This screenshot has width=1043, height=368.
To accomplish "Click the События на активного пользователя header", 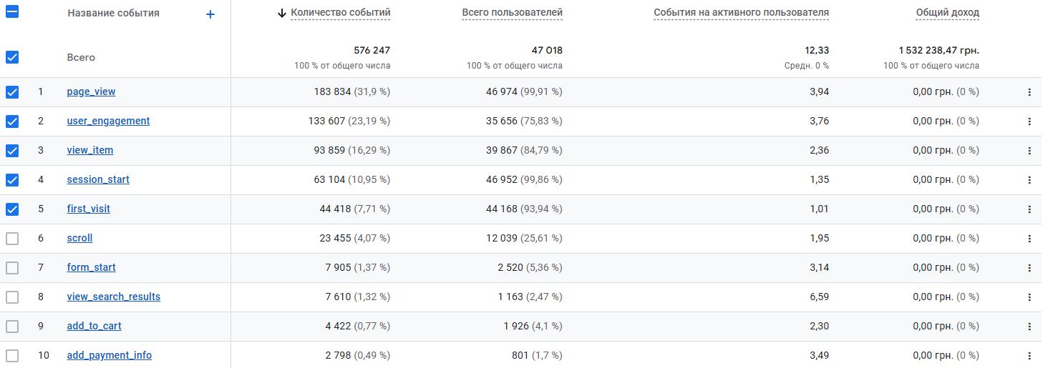I will point(741,13).
